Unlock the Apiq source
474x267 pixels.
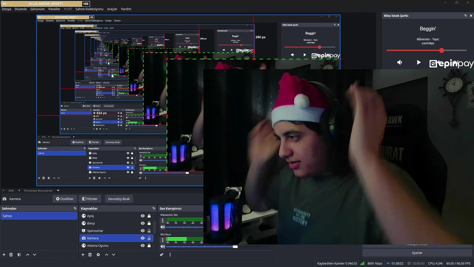[x=149, y=216]
